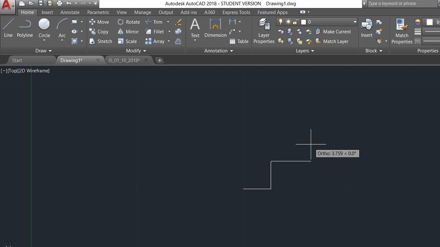Select the Circle tool
This screenshot has height=247, width=440.
tap(44, 28)
